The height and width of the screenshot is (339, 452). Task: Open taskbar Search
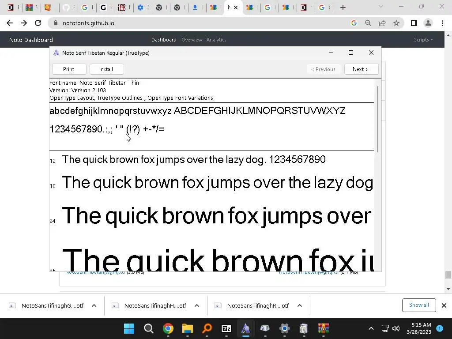pyautogui.click(x=149, y=328)
